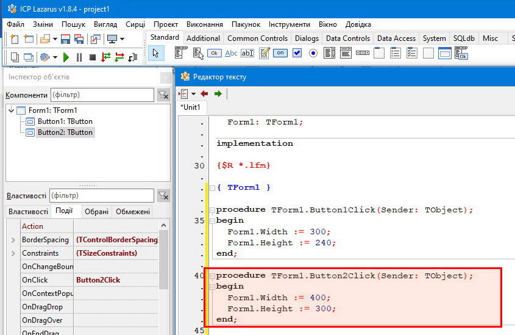Pick the TLabel Abc component

[x=231, y=53]
